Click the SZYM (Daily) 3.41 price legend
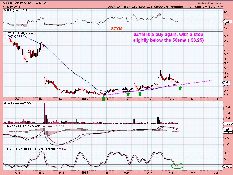Viewport: 233px width, 175px height. 21,33
